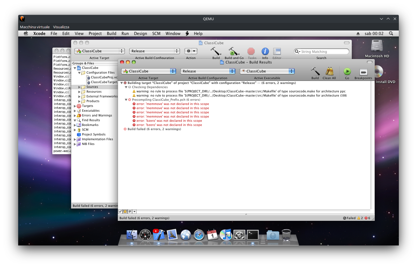
Task: Select the last 'bzero' not declared error
Action: coord(169,125)
